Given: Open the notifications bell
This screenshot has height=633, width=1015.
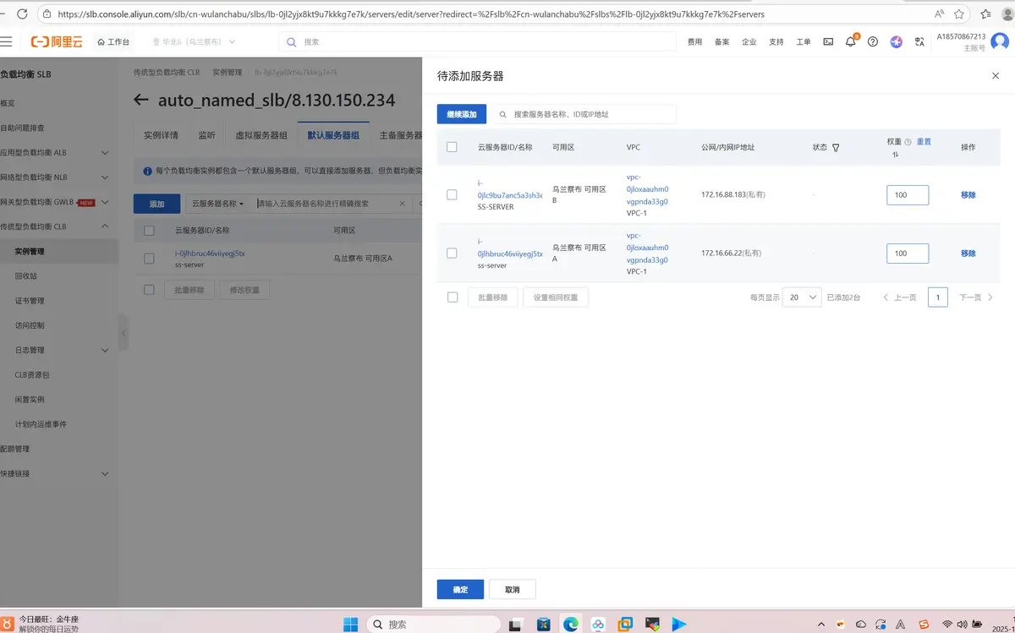Looking at the screenshot, I should [851, 41].
